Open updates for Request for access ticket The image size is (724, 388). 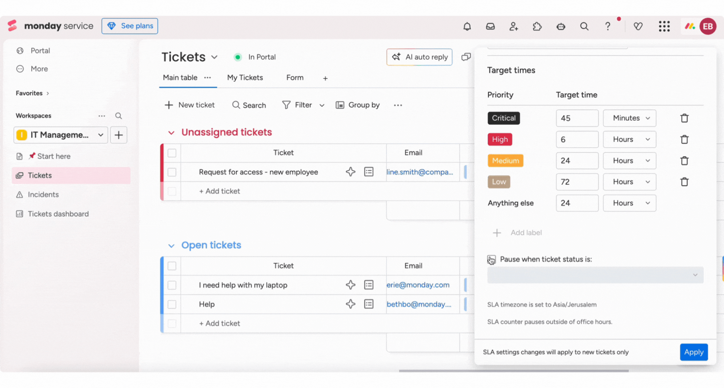[x=369, y=172]
